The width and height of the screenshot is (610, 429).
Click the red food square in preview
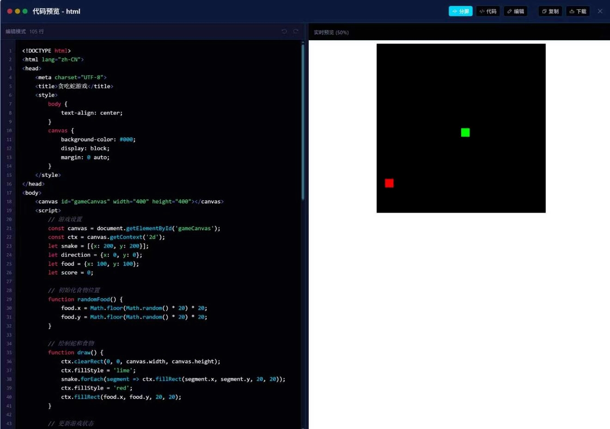pyautogui.click(x=389, y=183)
